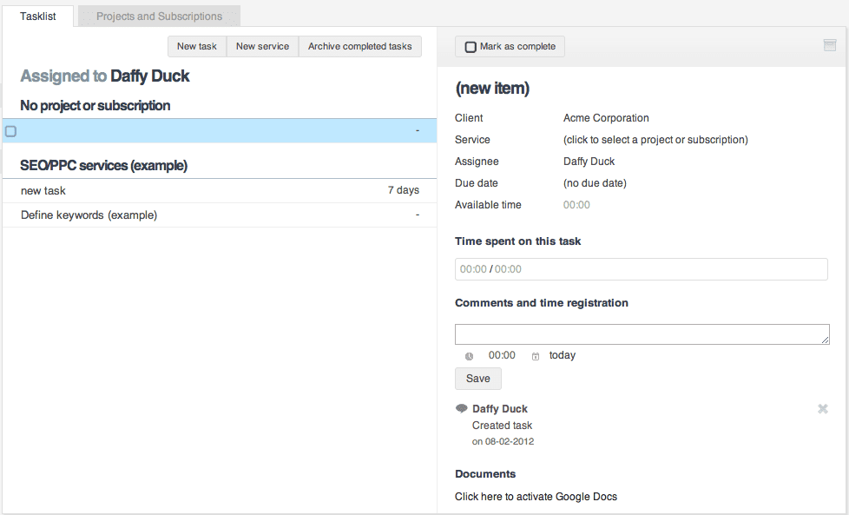Open the Tasklist tab

pyautogui.click(x=38, y=17)
